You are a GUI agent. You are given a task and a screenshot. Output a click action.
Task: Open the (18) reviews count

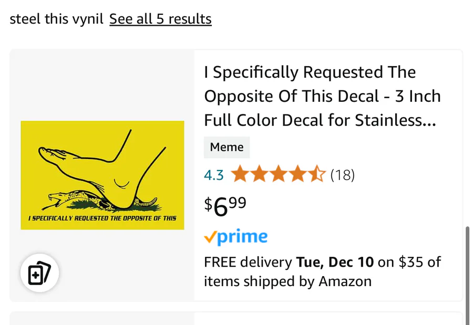343,175
